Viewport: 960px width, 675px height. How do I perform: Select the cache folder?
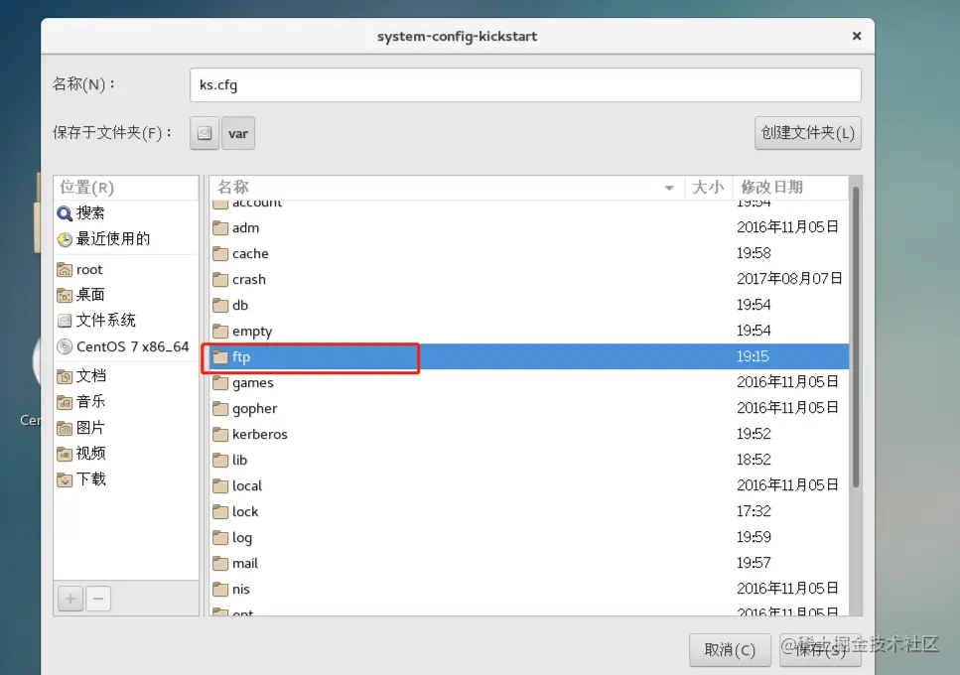529,253
